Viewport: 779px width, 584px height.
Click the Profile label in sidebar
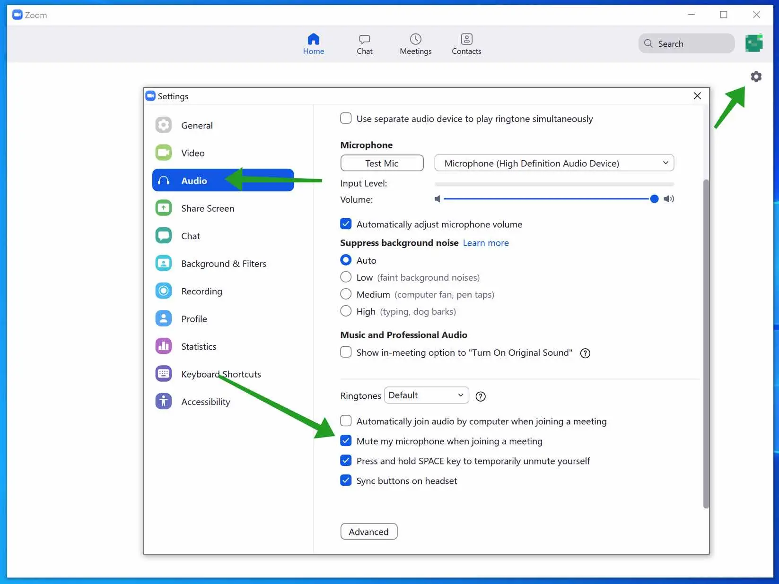pyautogui.click(x=194, y=319)
